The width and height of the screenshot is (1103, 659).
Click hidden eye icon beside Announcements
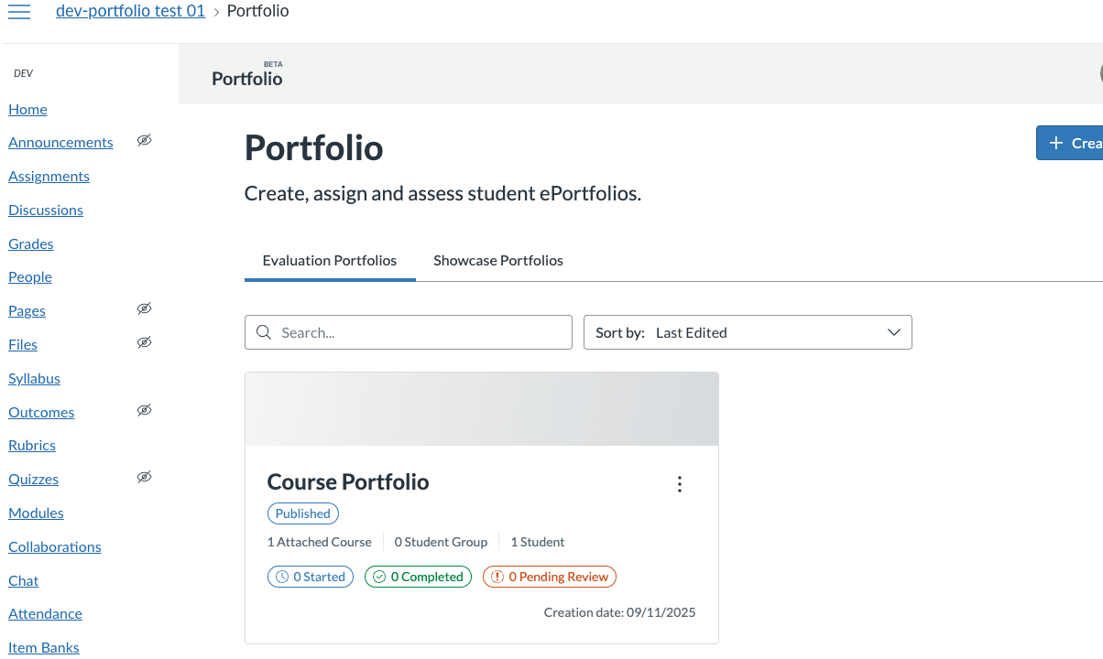(144, 141)
